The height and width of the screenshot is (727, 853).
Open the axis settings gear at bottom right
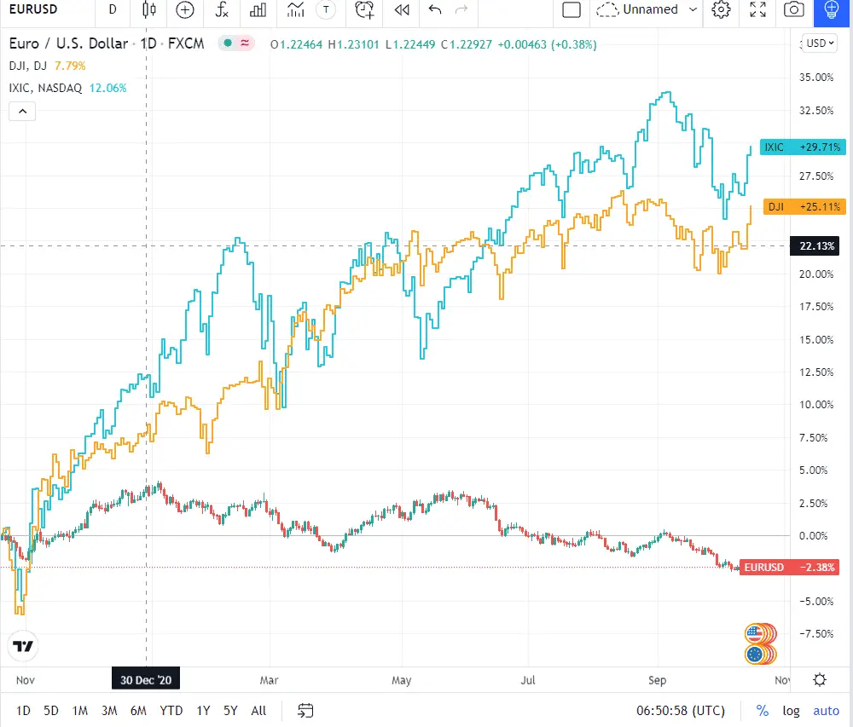(819, 680)
